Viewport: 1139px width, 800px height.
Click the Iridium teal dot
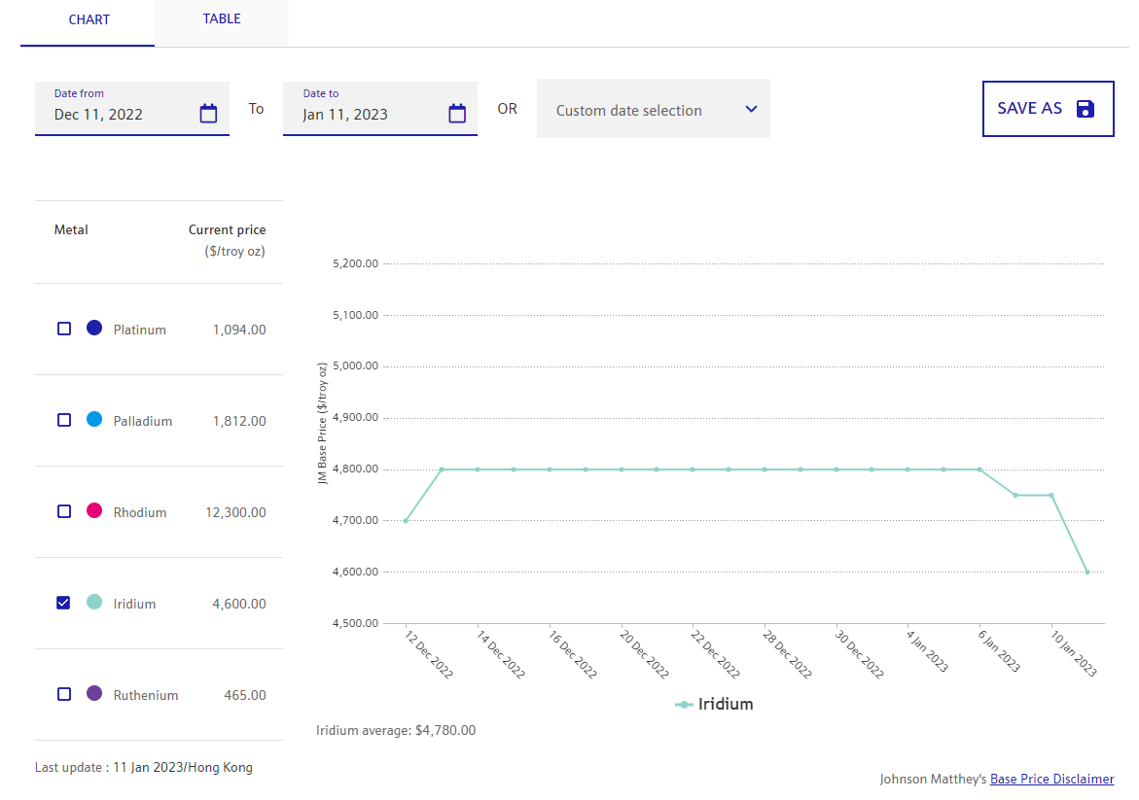(x=94, y=603)
